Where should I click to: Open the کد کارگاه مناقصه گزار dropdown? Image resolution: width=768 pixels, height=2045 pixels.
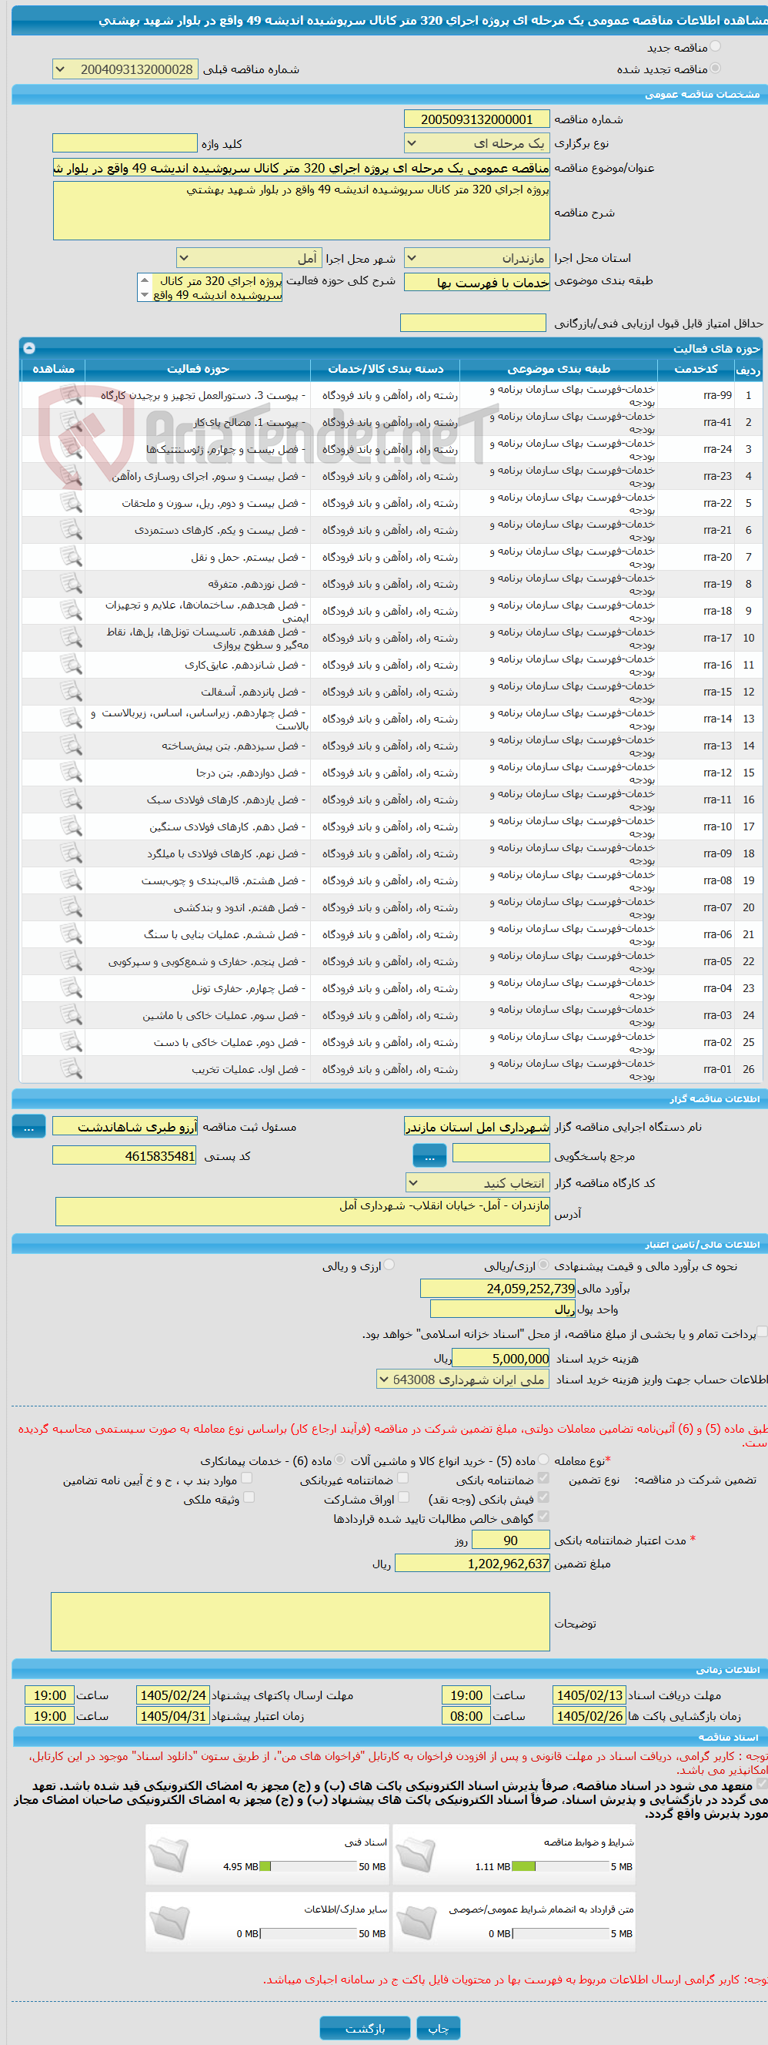pyautogui.click(x=477, y=1184)
